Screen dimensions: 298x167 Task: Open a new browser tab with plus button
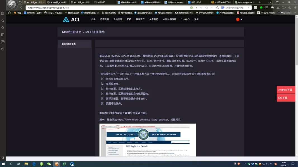click(x=260, y=2)
